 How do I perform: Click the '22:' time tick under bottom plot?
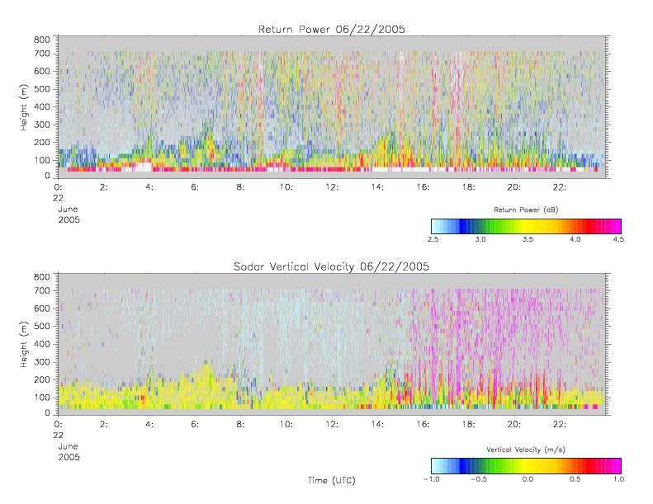[x=559, y=425]
